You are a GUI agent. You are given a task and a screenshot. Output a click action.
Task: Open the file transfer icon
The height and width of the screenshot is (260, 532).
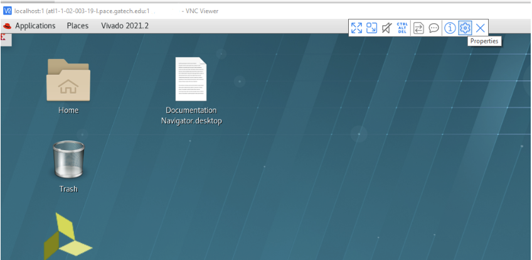click(x=418, y=28)
